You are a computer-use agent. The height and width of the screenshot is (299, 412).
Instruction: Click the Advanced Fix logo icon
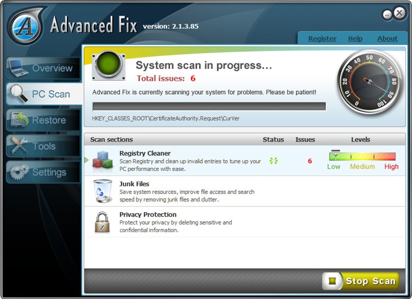pyautogui.click(x=26, y=26)
